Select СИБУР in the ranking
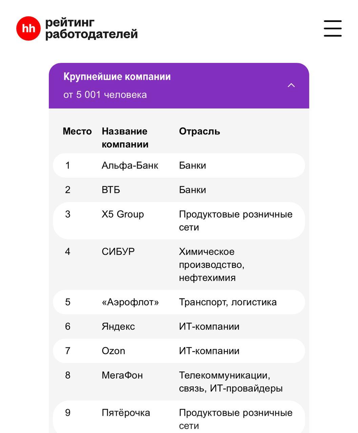Screen dimensions: 358x433 [x=118, y=252]
